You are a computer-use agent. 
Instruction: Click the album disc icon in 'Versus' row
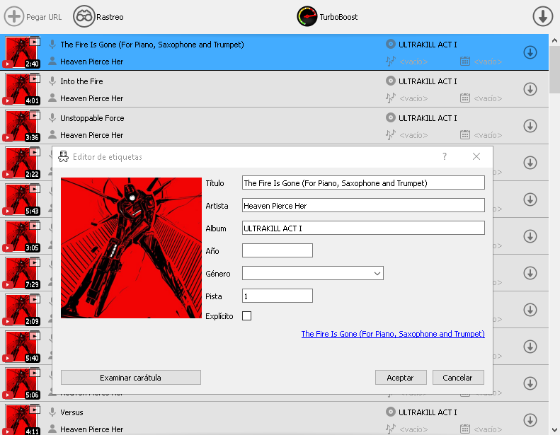tap(391, 412)
